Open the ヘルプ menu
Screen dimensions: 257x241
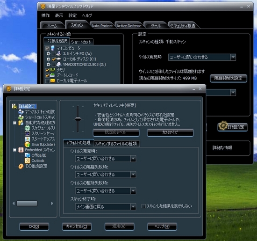pos(87,15)
